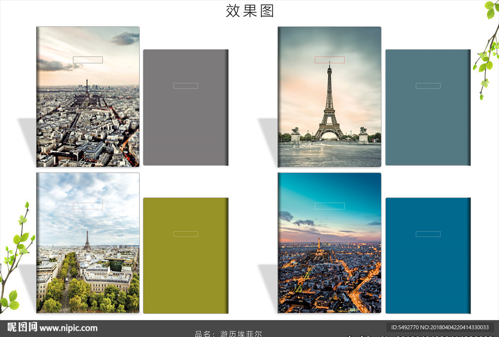Click label box on hazy aerial cover
The height and width of the screenshot is (337, 499).
point(88,60)
